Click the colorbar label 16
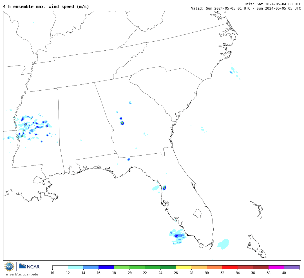The height and width of the screenshot is (278, 304). pyautogui.click(x=99, y=273)
